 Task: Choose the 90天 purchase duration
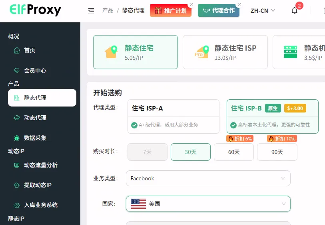277,152
